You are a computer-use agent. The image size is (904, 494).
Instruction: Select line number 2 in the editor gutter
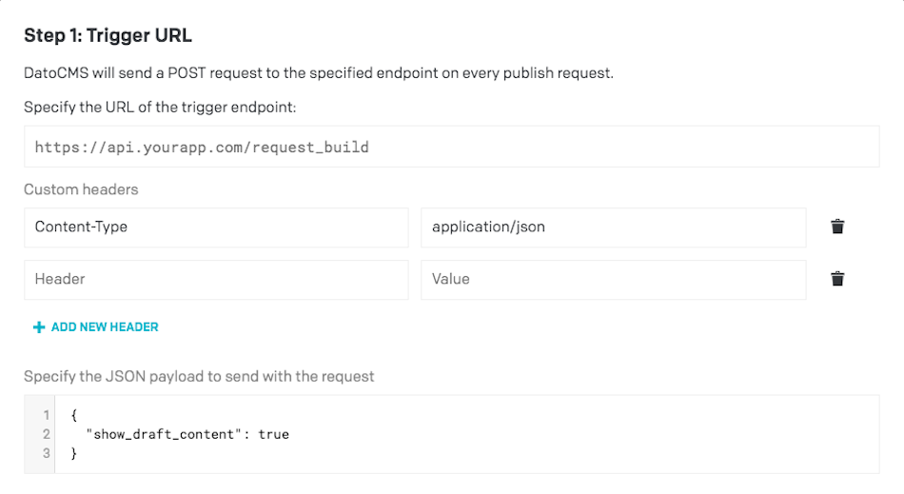tap(46, 434)
